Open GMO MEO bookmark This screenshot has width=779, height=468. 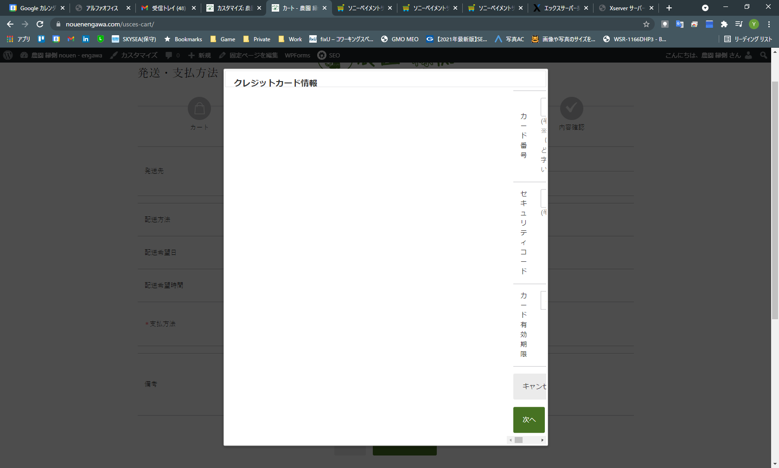point(400,39)
